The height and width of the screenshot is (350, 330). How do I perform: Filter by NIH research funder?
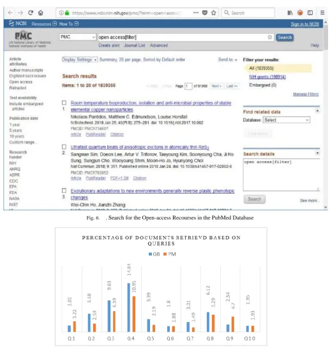pyautogui.click(x=13, y=163)
